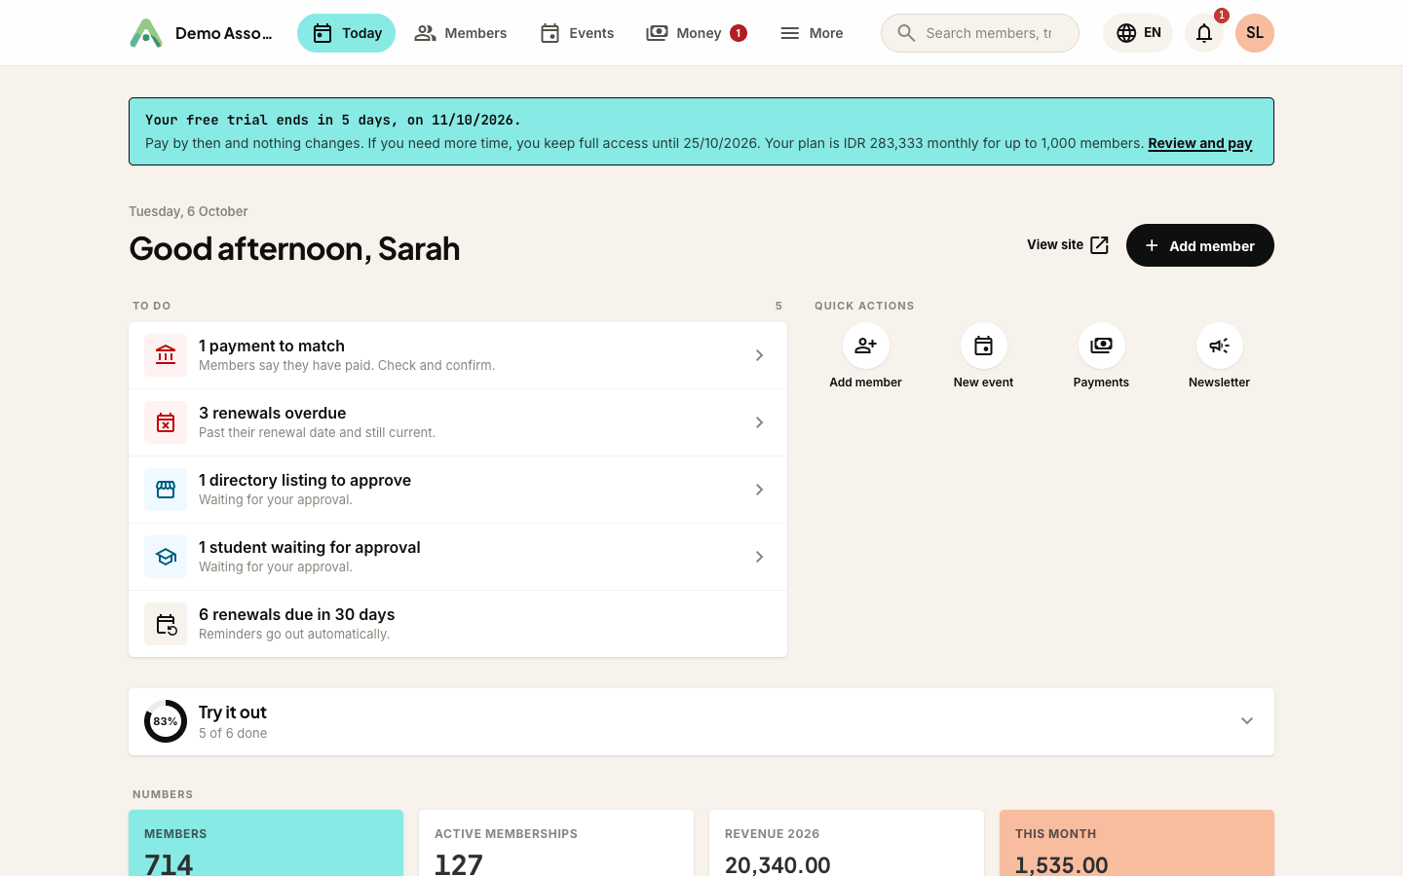The image size is (1403, 876).
Task: Click the Active Memberships 127 card
Action: [x=556, y=843]
